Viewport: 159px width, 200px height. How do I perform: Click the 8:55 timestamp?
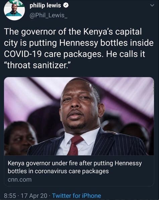pos(10,196)
